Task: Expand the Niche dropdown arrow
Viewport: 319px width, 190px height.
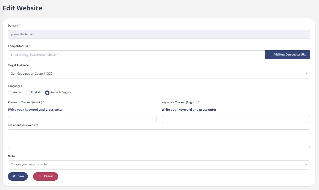Action: (306, 165)
